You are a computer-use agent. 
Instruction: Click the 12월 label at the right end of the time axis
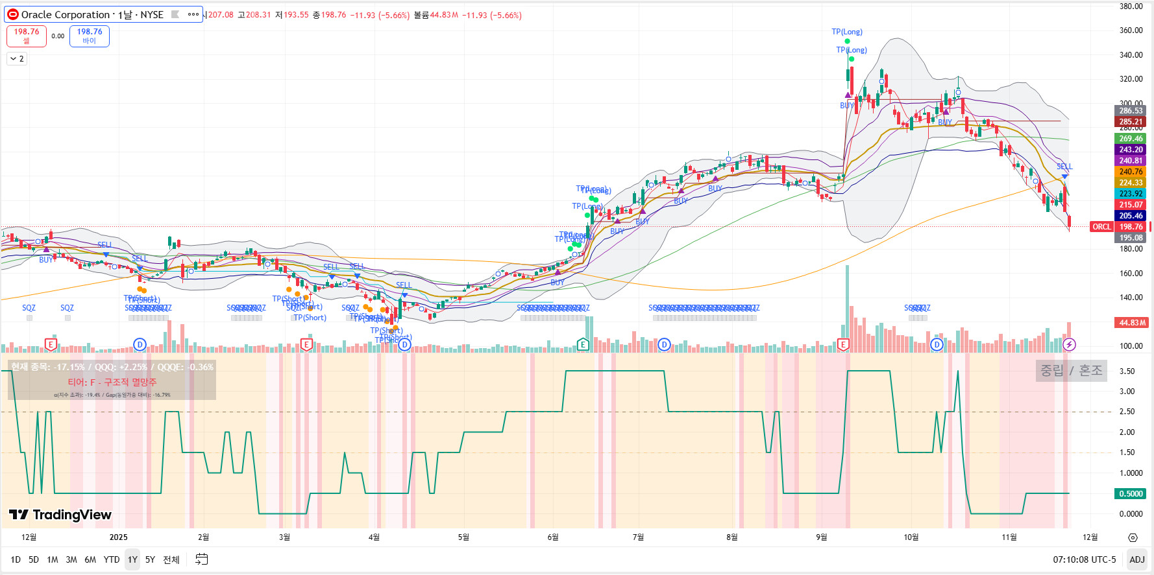[1090, 537]
